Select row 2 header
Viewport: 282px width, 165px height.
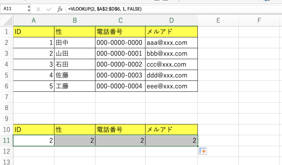click(7, 42)
